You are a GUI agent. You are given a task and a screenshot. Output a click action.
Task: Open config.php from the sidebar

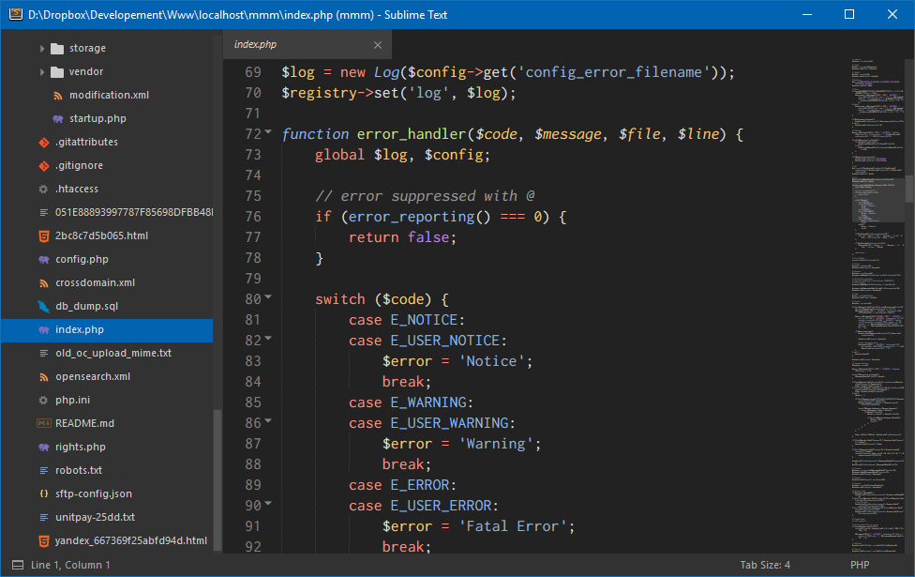82,259
